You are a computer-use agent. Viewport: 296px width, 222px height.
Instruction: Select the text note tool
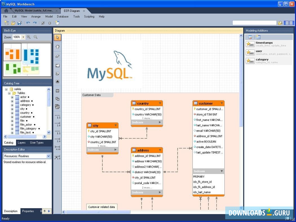click(58, 74)
